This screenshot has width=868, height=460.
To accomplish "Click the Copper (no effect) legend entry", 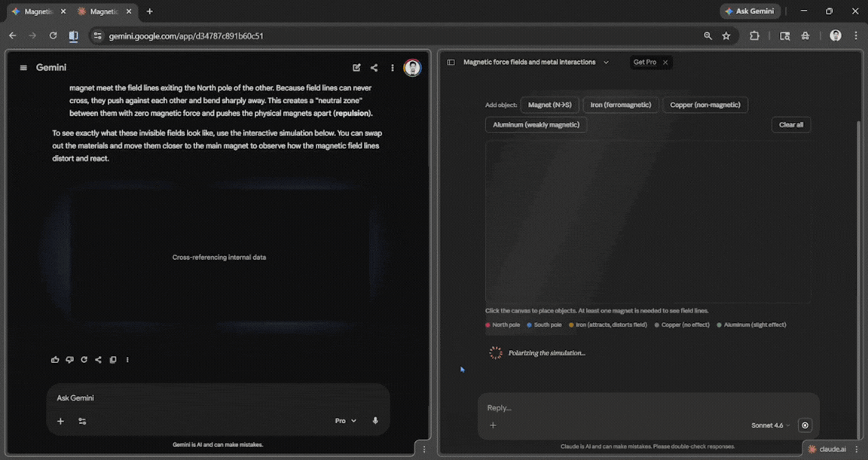I will (x=682, y=324).
